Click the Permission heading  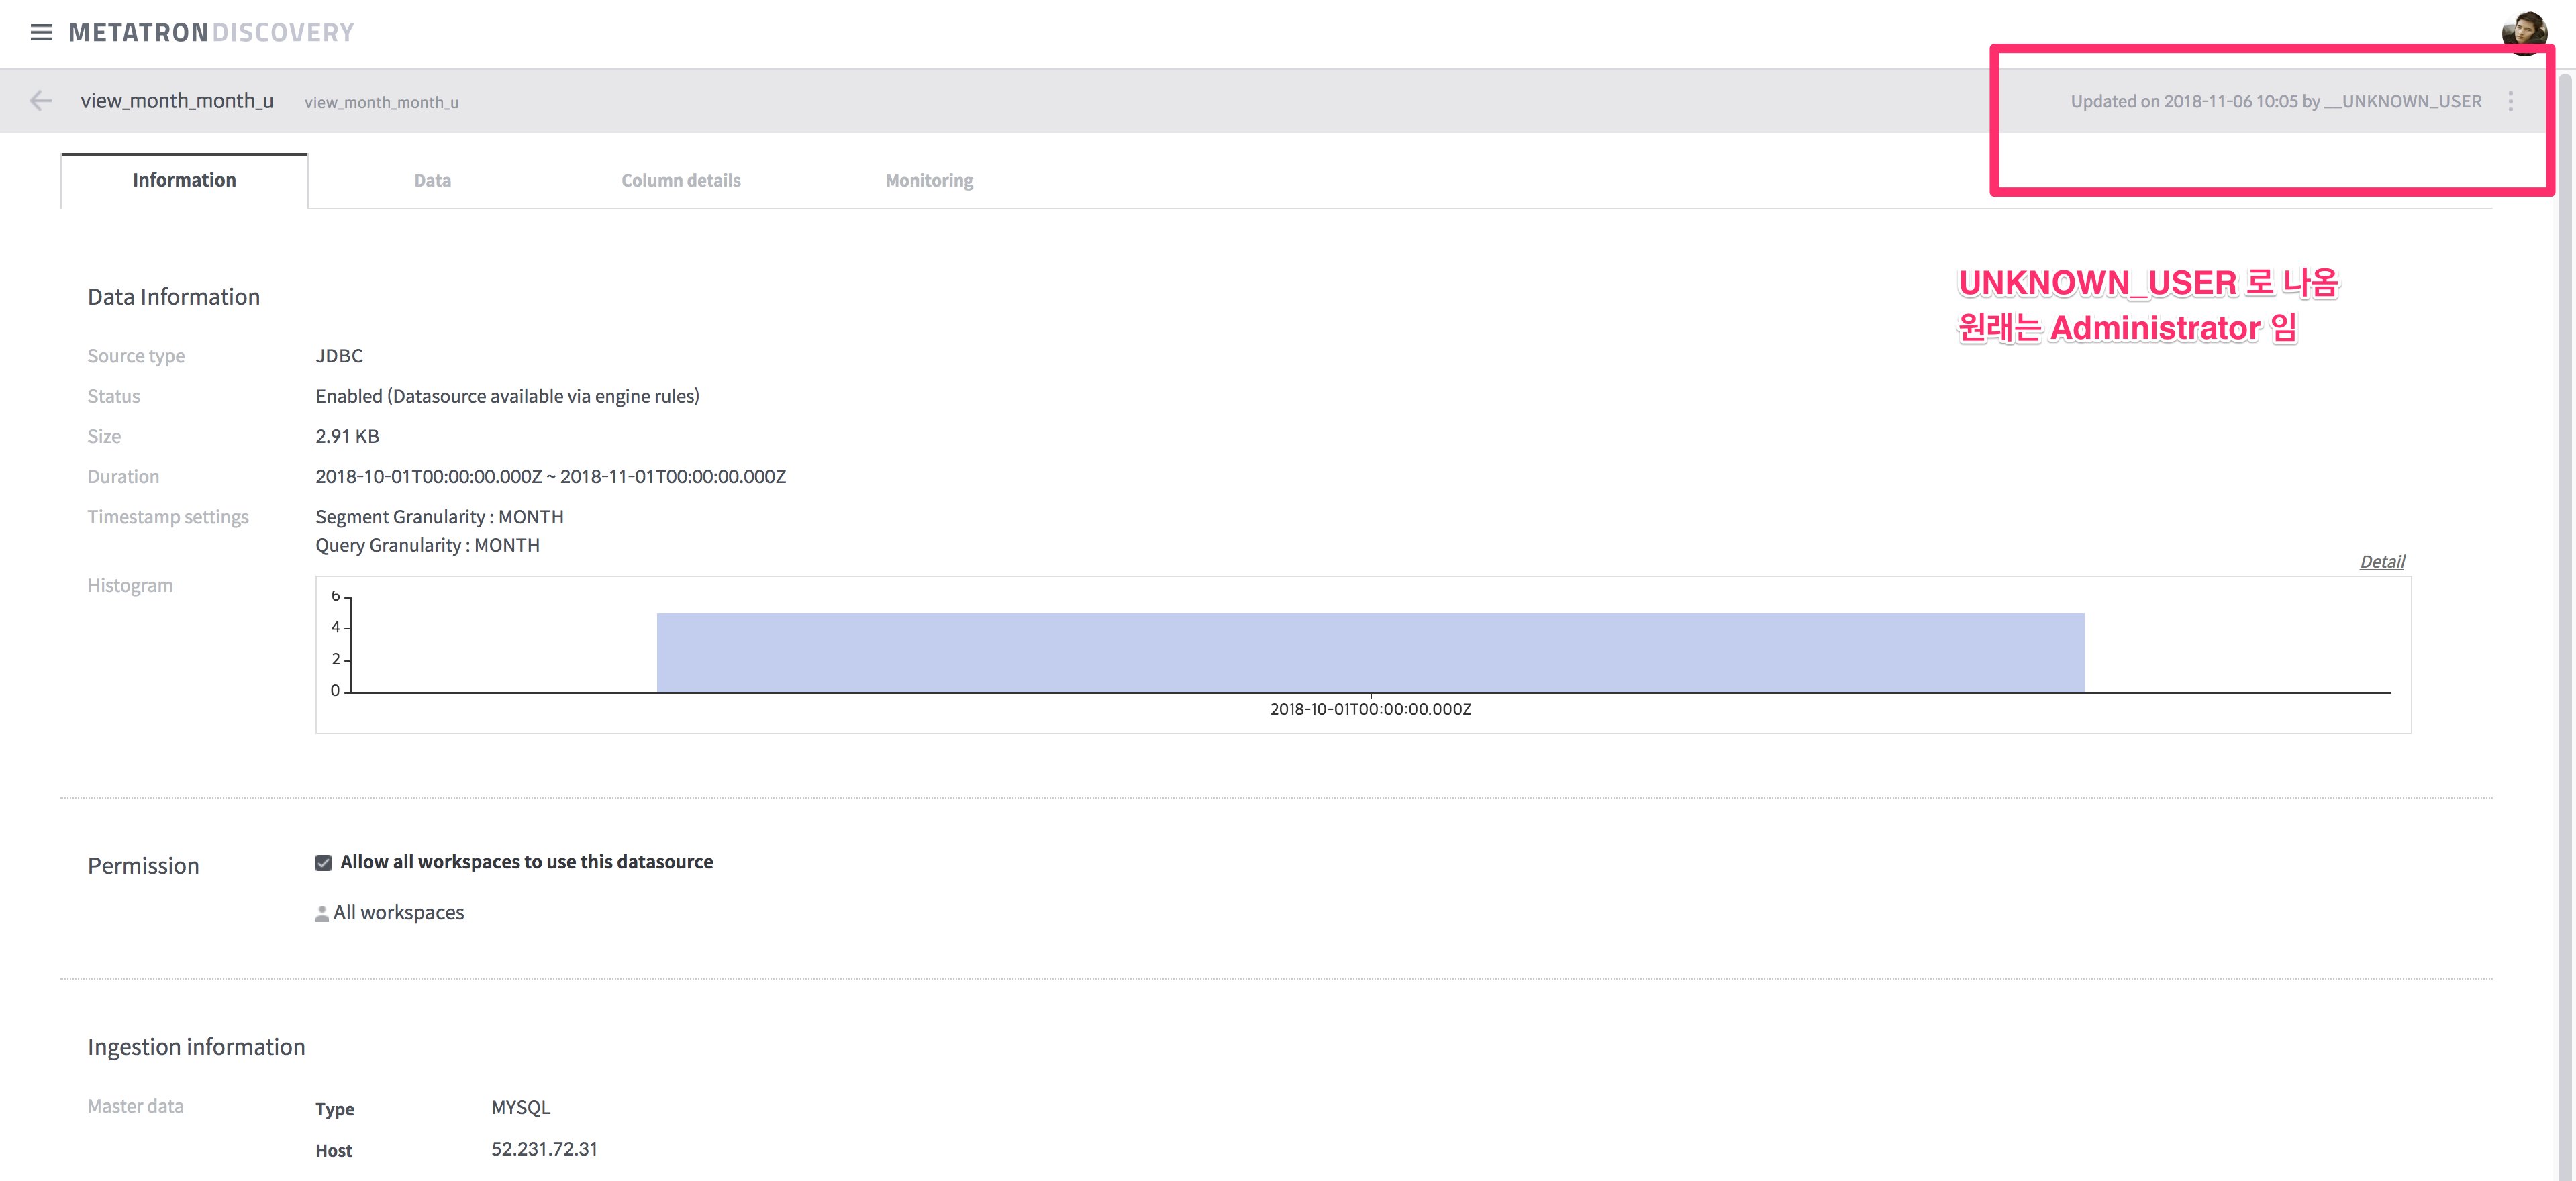143,866
